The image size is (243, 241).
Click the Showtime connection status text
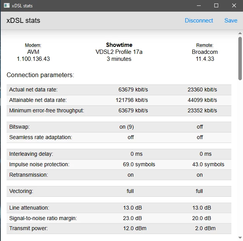click(119, 45)
